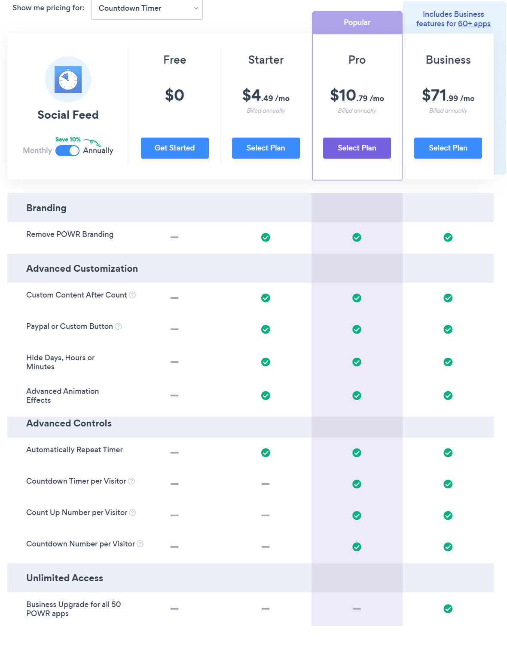Click the Countdown Timer stopwatch app icon
Viewport: 507px width, 647px height.
pyautogui.click(x=68, y=80)
